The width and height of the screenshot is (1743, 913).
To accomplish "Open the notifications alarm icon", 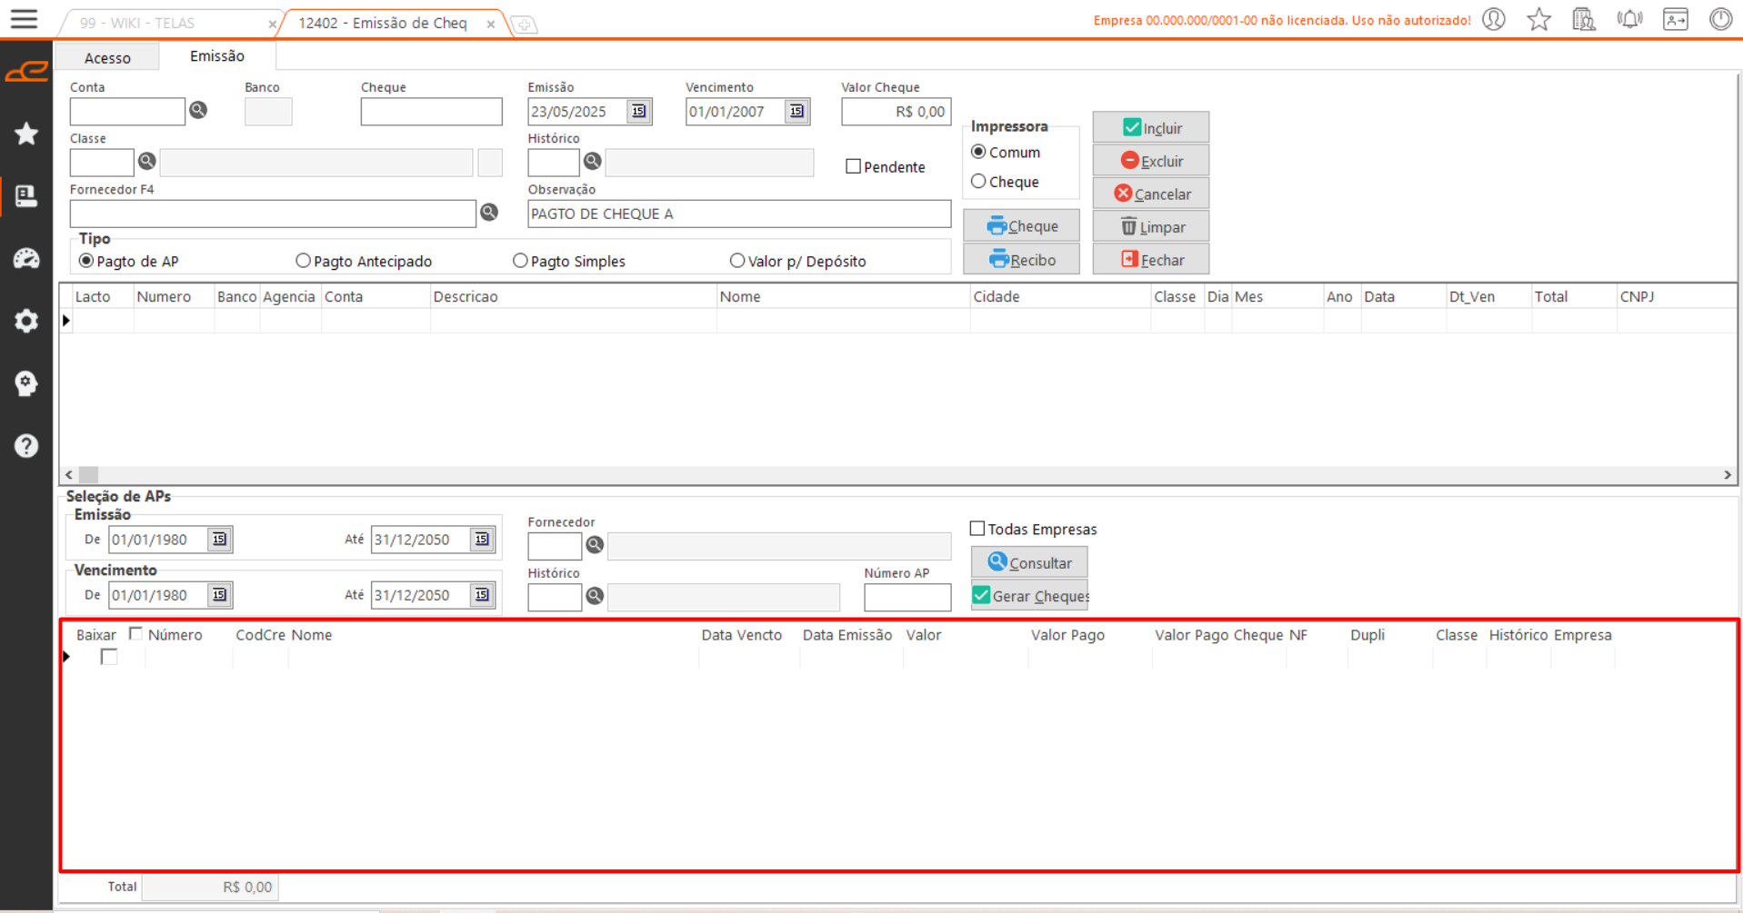I will tap(1629, 20).
